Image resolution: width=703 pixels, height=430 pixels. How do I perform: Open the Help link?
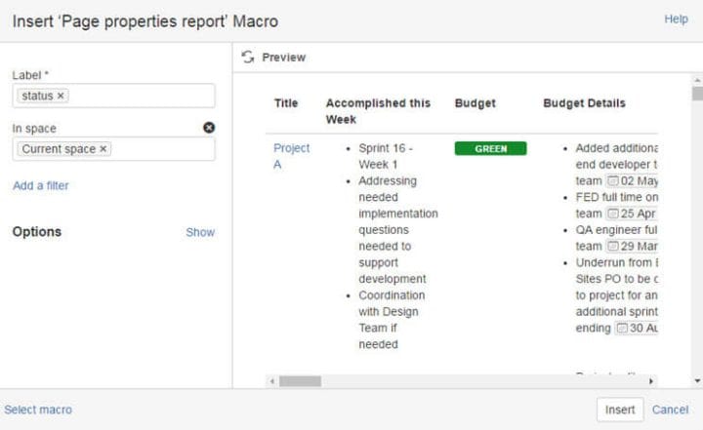point(676,19)
